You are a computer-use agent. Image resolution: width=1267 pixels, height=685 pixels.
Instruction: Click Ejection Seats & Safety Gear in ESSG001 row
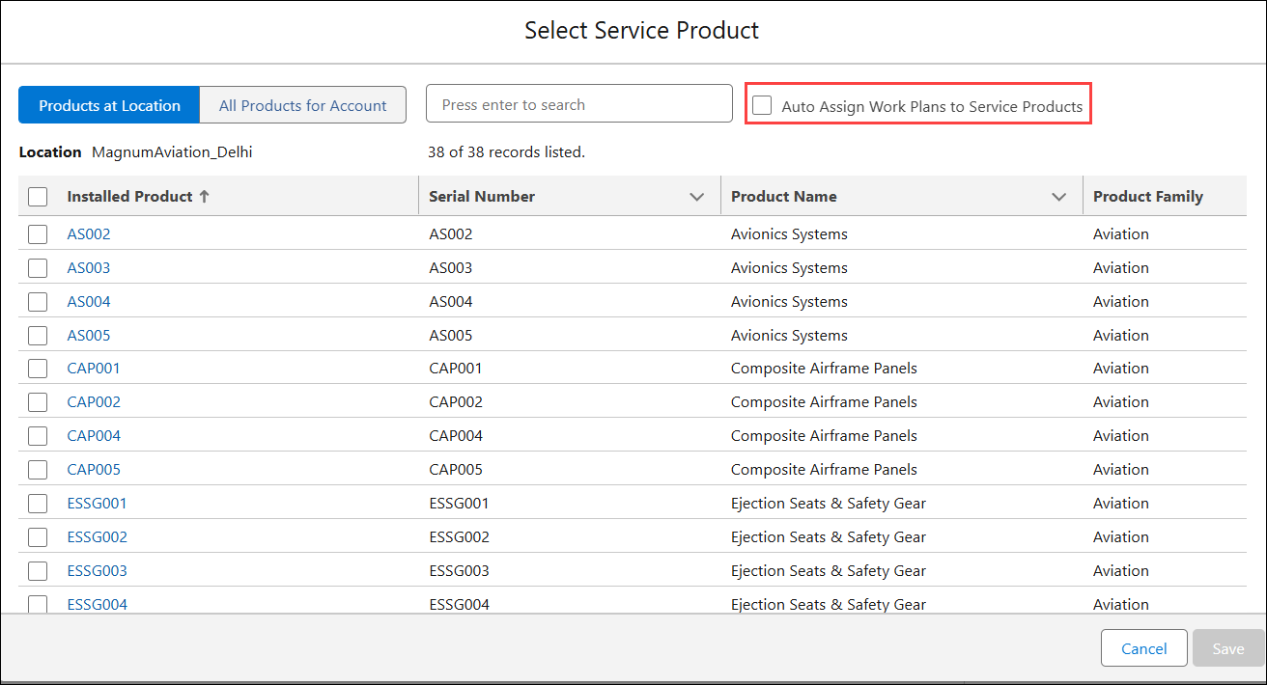click(x=829, y=503)
